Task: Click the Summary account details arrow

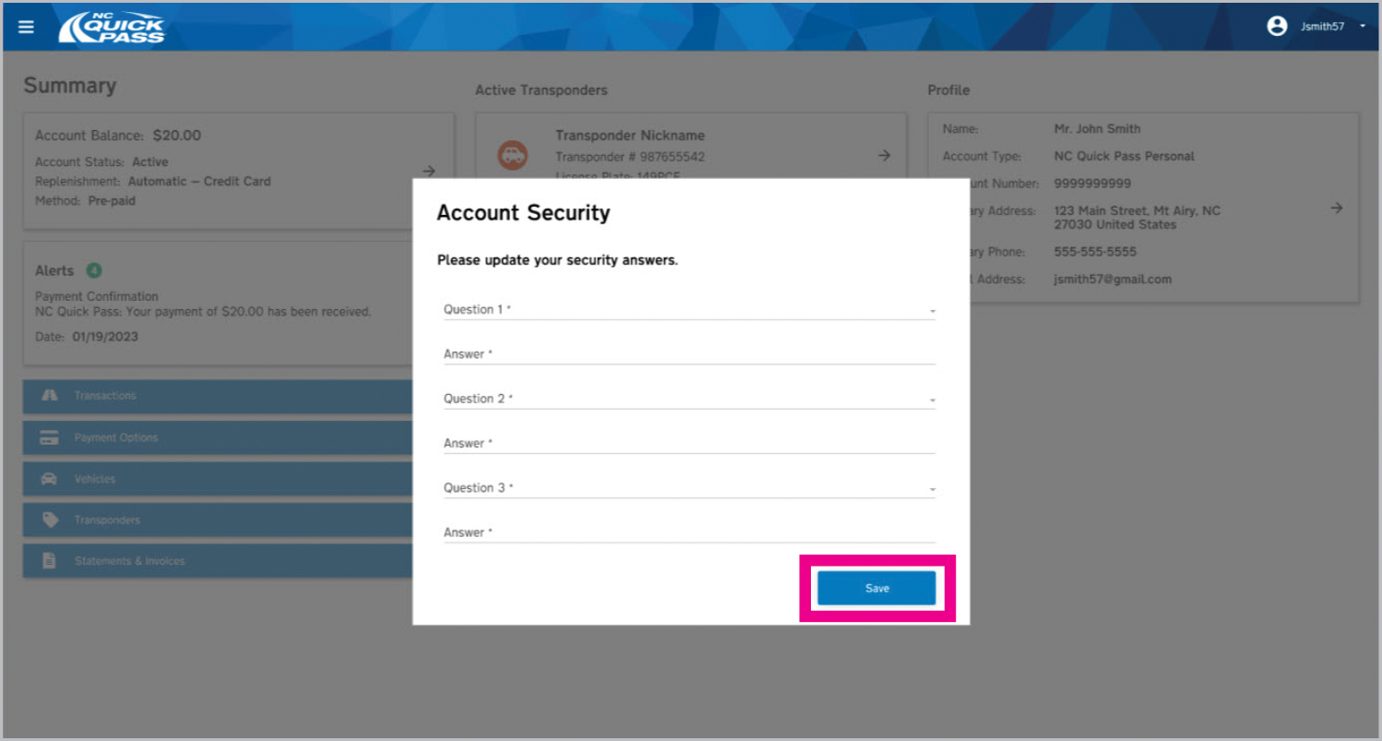Action: [428, 171]
